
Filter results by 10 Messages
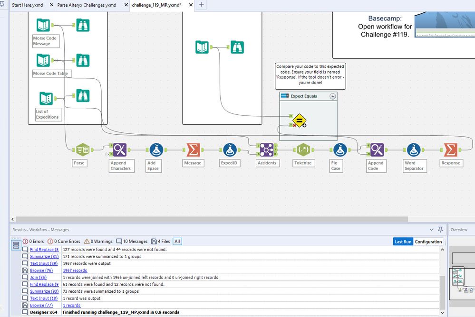coord(132,242)
